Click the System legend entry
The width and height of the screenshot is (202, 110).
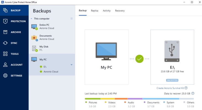(169, 104)
